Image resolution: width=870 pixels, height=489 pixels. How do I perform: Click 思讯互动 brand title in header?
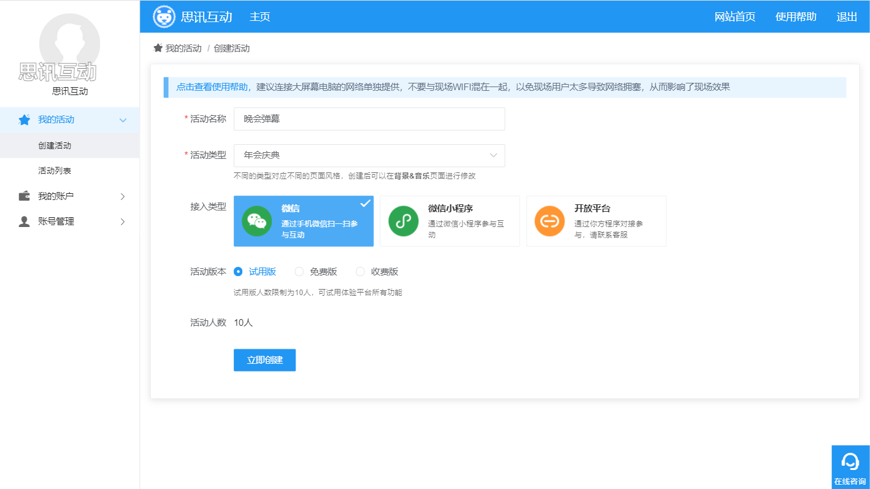pyautogui.click(x=207, y=17)
